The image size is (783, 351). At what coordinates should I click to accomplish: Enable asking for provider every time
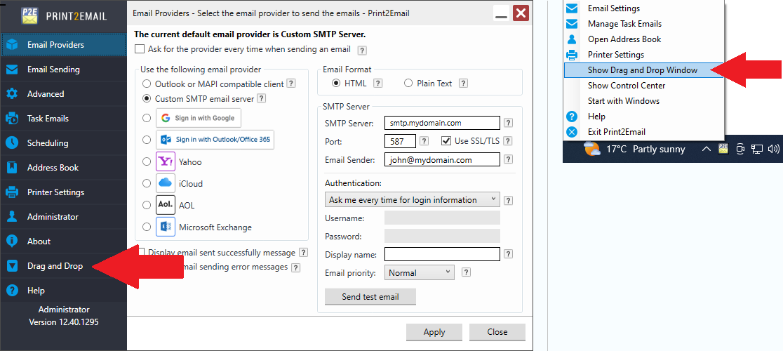(139, 49)
